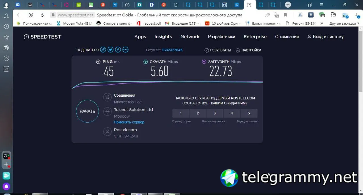Open the Network menu
Screen dimensions: 363x195
[190, 37]
